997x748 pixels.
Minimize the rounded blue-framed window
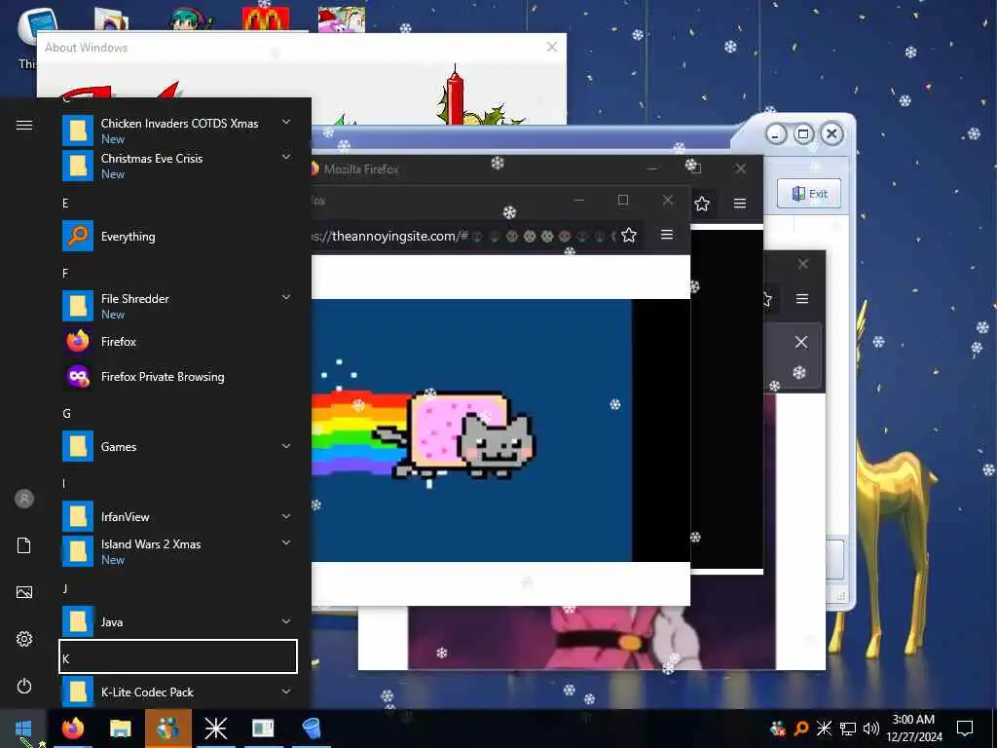pyautogui.click(x=776, y=134)
